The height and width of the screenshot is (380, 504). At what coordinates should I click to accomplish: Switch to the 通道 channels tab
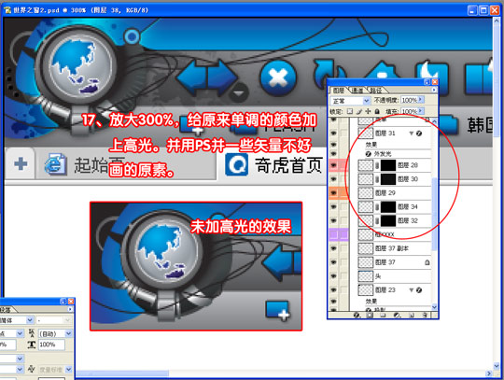[x=357, y=91]
